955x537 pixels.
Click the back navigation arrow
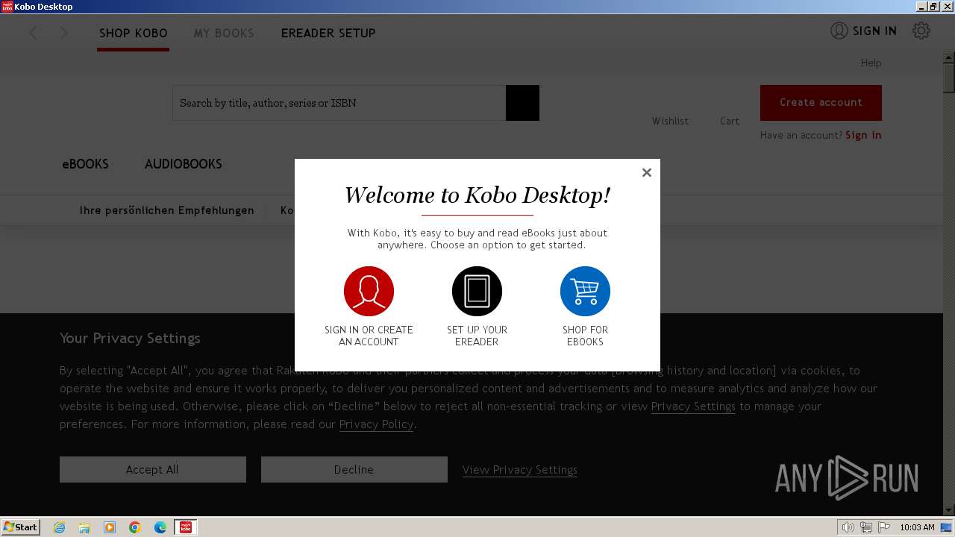pyautogui.click(x=33, y=33)
